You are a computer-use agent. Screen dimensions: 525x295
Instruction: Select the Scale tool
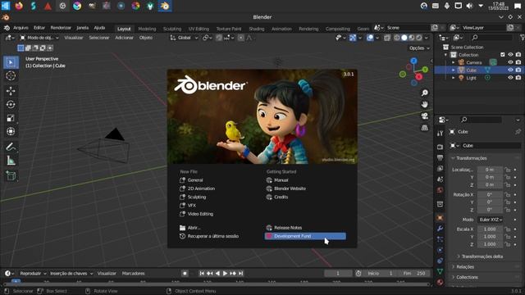click(11, 118)
